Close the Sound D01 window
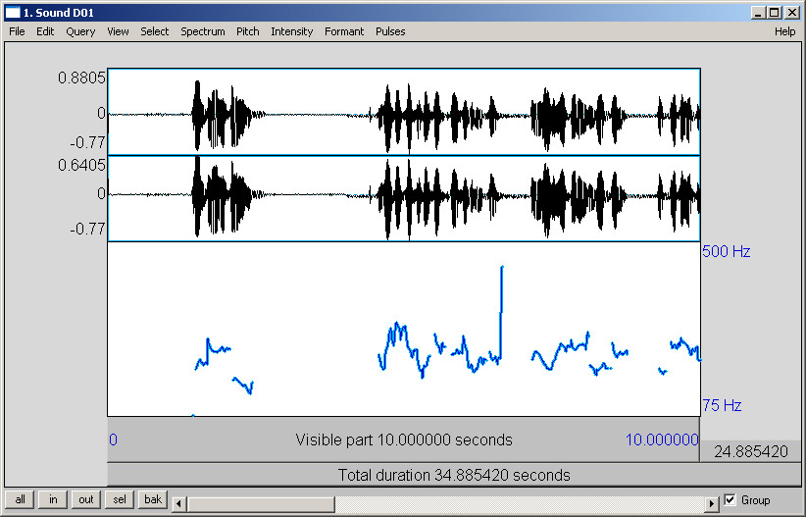Screen dimensions: 806x517 (792, 13)
